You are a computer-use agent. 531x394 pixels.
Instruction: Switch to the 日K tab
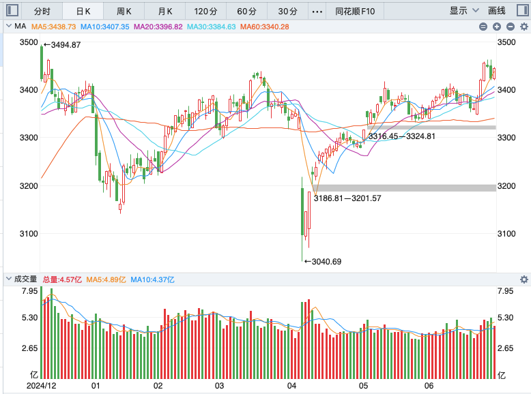(83, 11)
